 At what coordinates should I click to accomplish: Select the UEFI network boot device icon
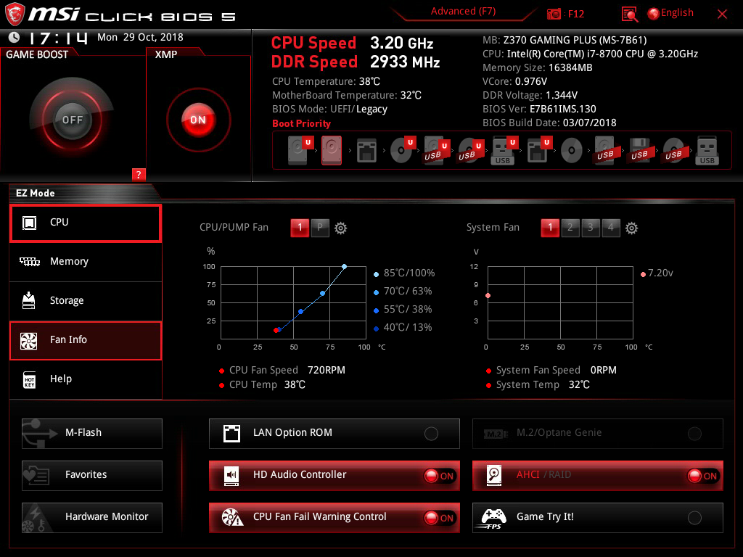tap(540, 151)
